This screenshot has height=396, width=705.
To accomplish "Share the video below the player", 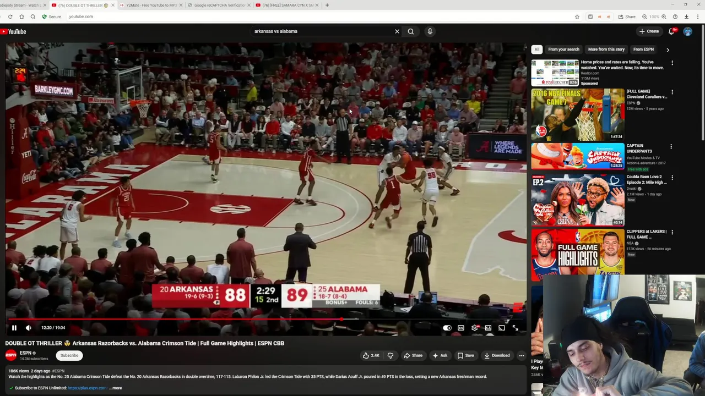I will click(x=413, y=355).
